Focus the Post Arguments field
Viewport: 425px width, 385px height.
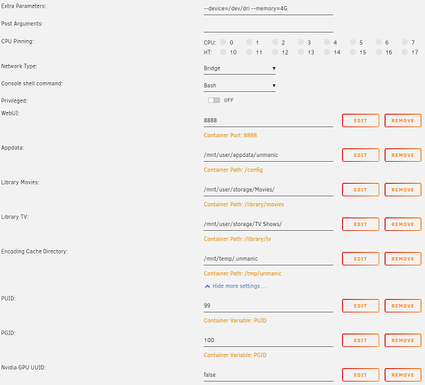[268, 26]
